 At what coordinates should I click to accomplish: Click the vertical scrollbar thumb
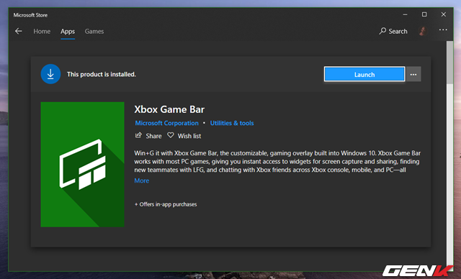point(449,62)
